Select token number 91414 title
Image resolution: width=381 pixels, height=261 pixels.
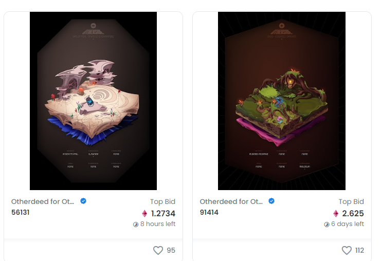click(209, 212)
